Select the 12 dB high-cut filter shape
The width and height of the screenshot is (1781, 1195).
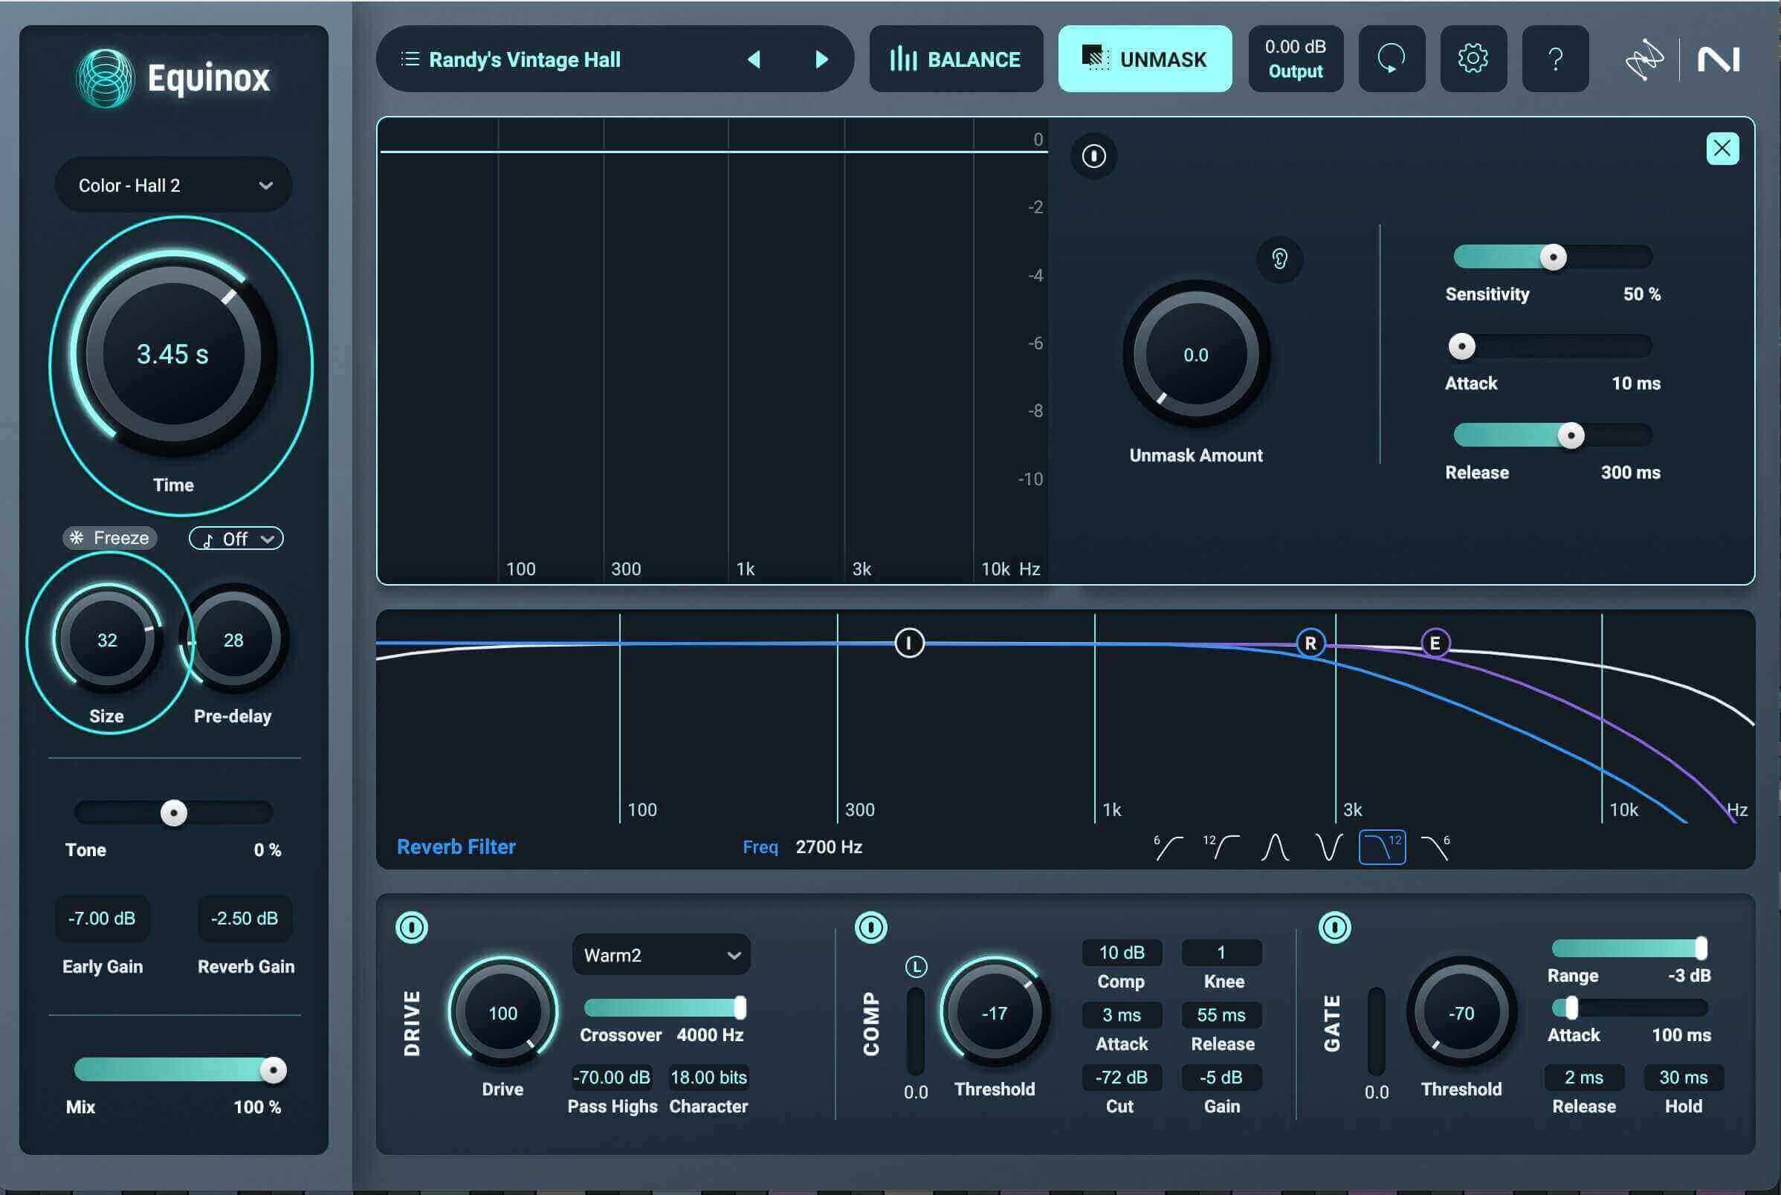tap(1383, 846)
